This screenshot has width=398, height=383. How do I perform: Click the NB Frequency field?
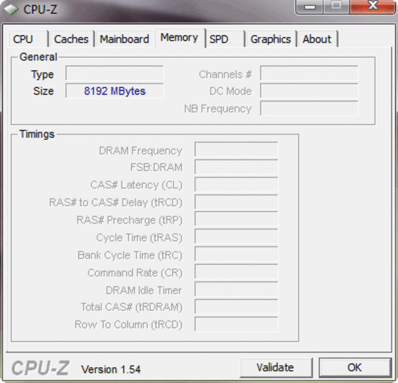click(309, 108)
